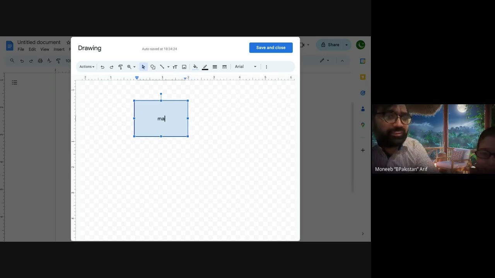
Task: Undo in the Drawing toolbar
Action: click(102, 67)
